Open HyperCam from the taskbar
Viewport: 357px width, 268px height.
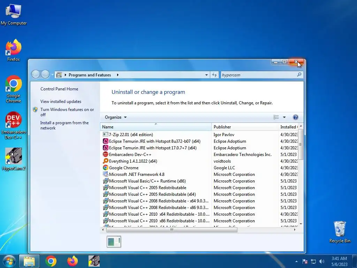click(94, 261)
